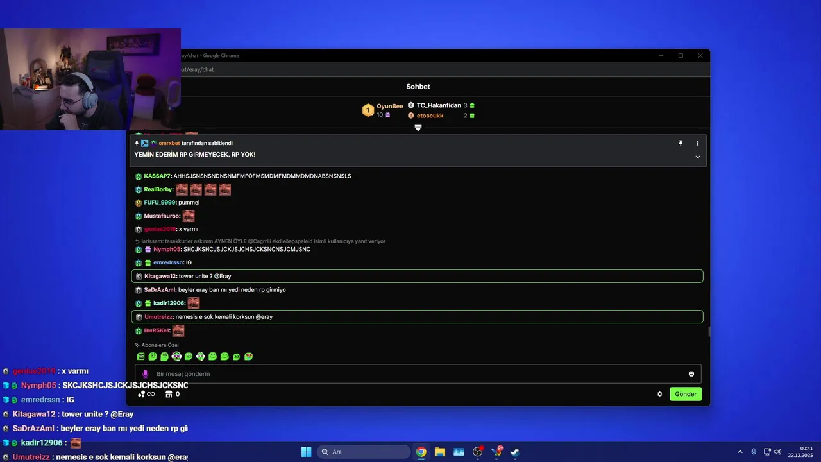Click Mustafauroo username in chat
The width and height of the screenshot is (821, 462).
tap(162, 216)
